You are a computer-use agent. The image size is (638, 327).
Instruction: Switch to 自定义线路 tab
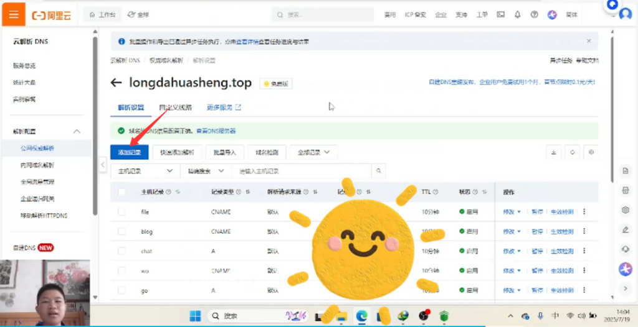[x=175, y=108]
